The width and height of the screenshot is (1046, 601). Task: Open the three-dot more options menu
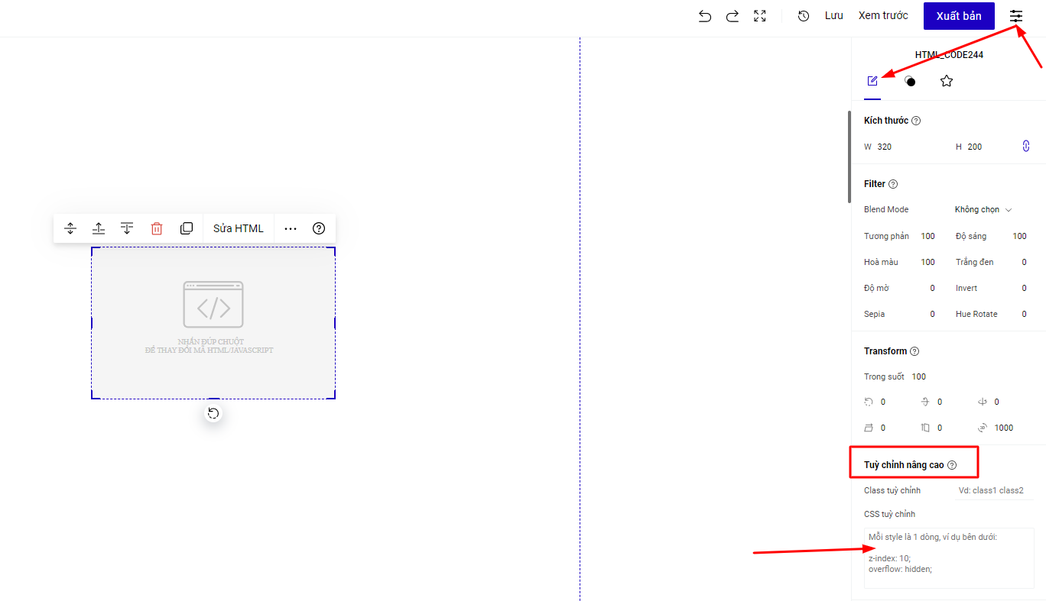[x=291, y=228]
